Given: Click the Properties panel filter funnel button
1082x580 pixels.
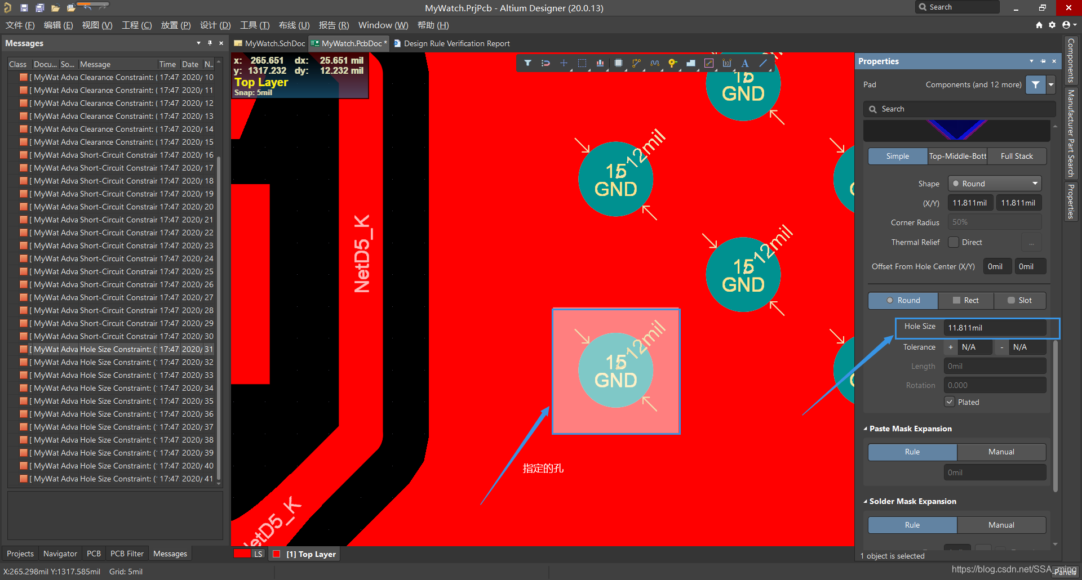Looking at the screenshot, I should (x=1036, y=84).
